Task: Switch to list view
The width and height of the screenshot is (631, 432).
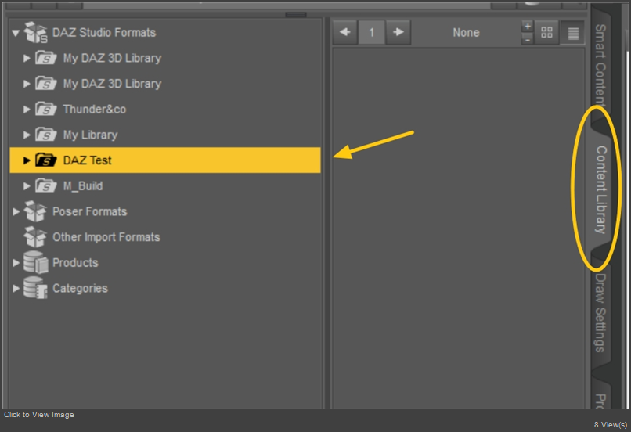Action: (x=572, y=33)
